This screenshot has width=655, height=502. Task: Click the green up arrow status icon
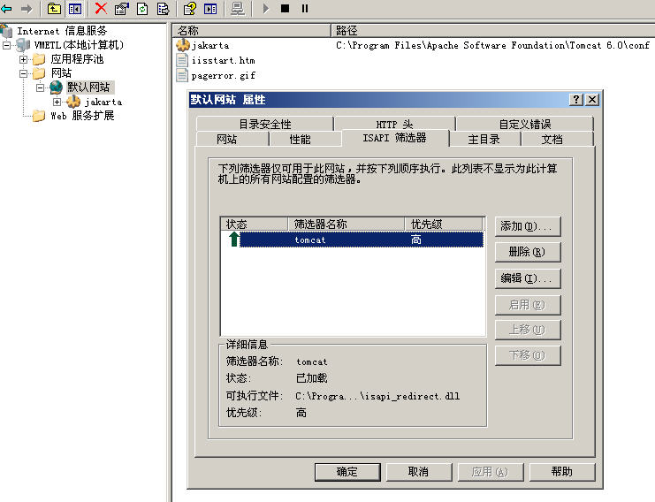point(234,240)
